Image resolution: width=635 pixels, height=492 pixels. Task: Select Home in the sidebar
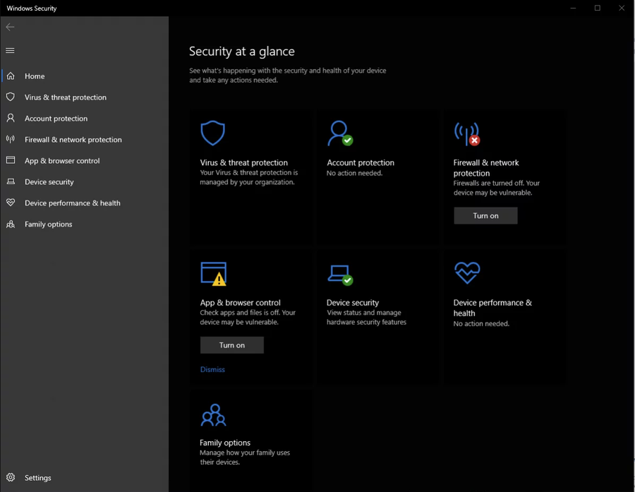click(35, 76)
